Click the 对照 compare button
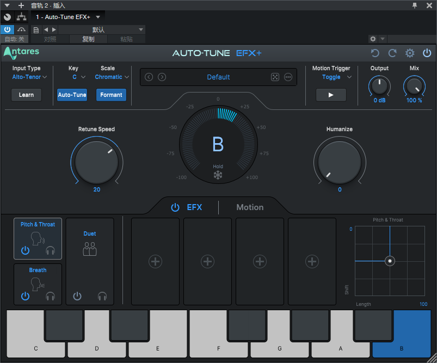 click(x=50, y=39)
